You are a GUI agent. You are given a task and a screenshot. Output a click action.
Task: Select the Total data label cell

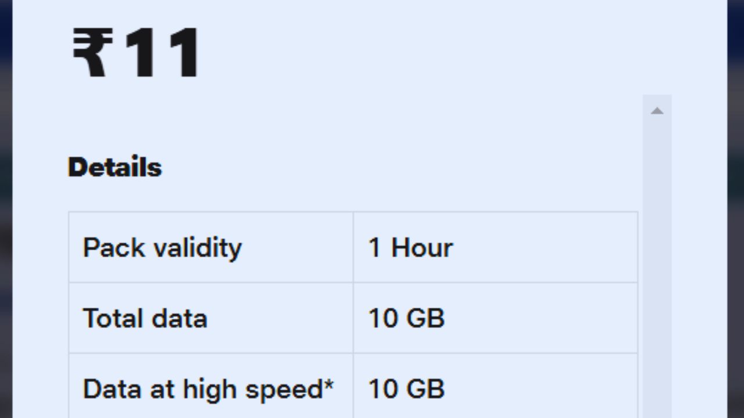click(x=211, y=318)
